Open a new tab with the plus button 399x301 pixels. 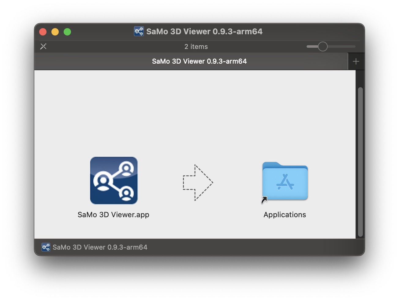click(x=356, y=61)
